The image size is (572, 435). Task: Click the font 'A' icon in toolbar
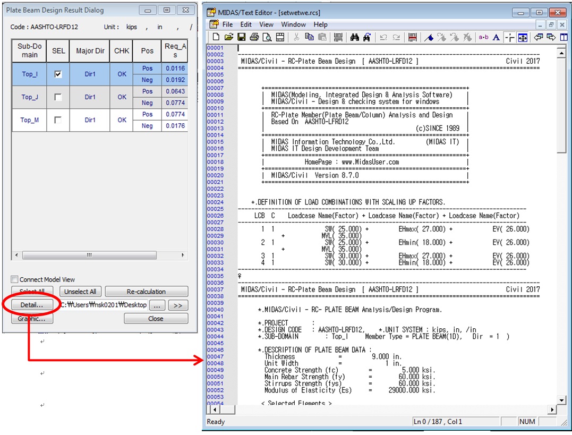496,37
